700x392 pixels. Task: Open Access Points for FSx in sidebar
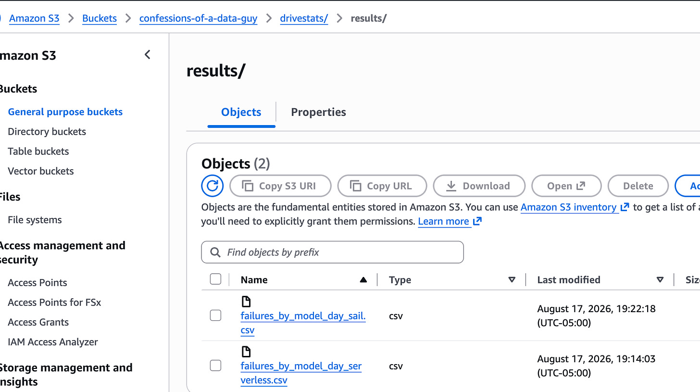coord(54,302)
